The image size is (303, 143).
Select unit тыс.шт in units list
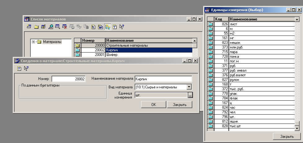(x=254, y=126)
